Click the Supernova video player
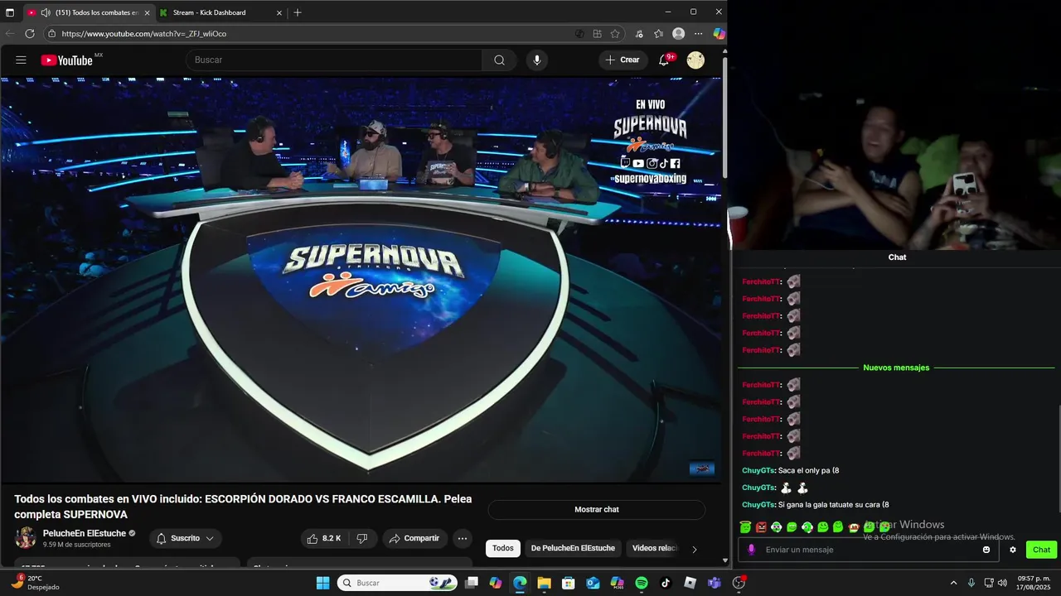The height and width of the screenshot is (596, 1061). coord(361,280)
